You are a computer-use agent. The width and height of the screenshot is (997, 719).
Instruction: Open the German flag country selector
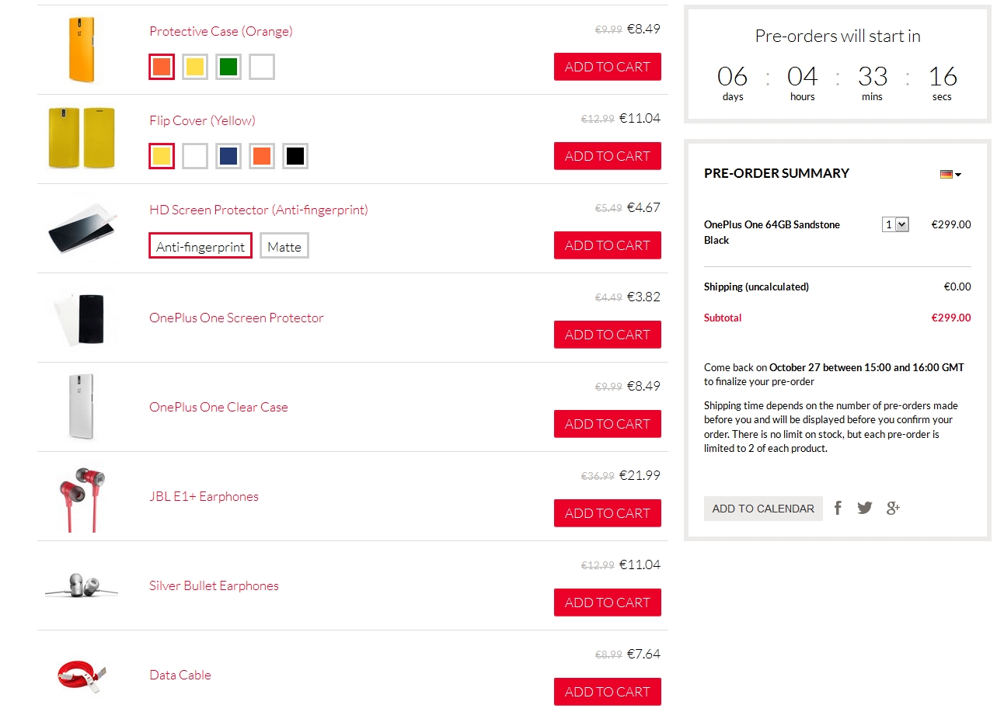pos(950,174)
